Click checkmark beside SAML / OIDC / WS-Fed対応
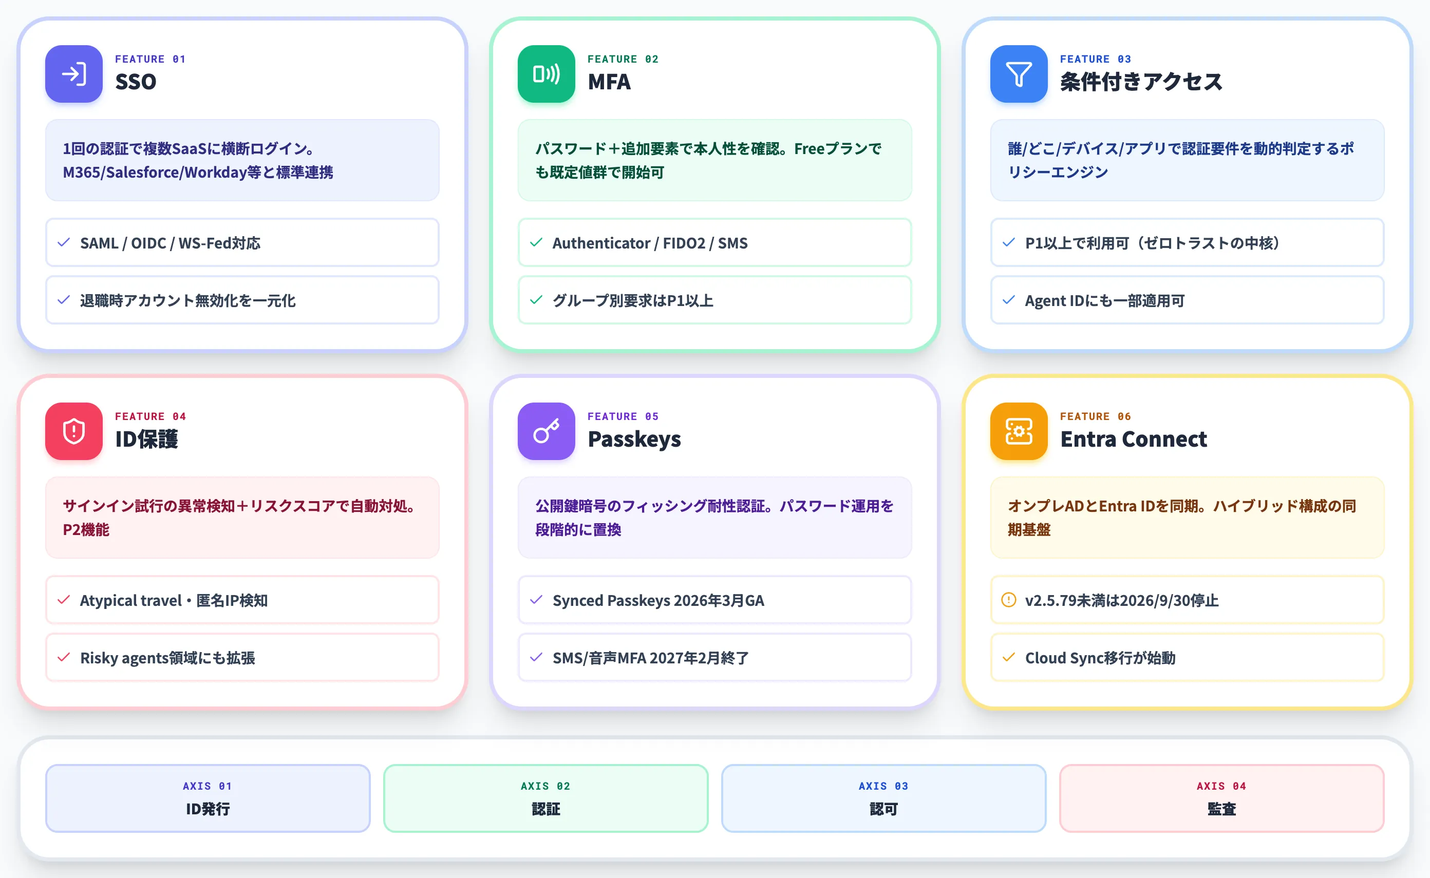Image resolution: width=1430 pixels, height=878 pixels. pos(64,243)
